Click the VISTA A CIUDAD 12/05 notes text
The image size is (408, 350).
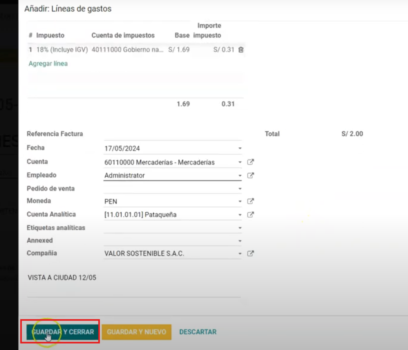pyautogui.click(x=62, y=277)
